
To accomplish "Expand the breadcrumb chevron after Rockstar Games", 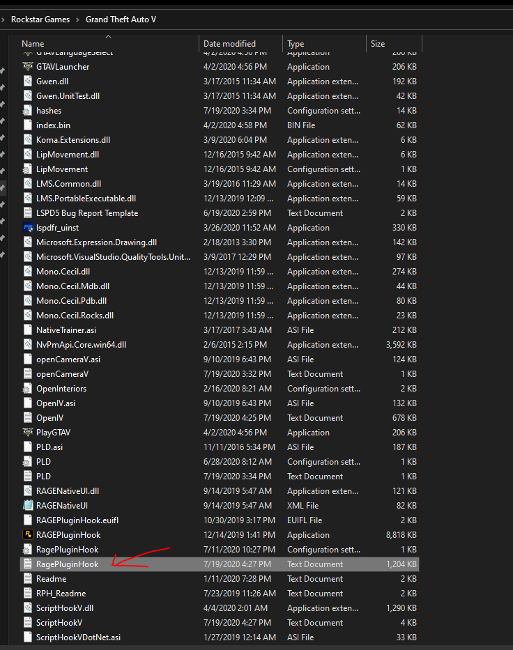I will 77,20.
